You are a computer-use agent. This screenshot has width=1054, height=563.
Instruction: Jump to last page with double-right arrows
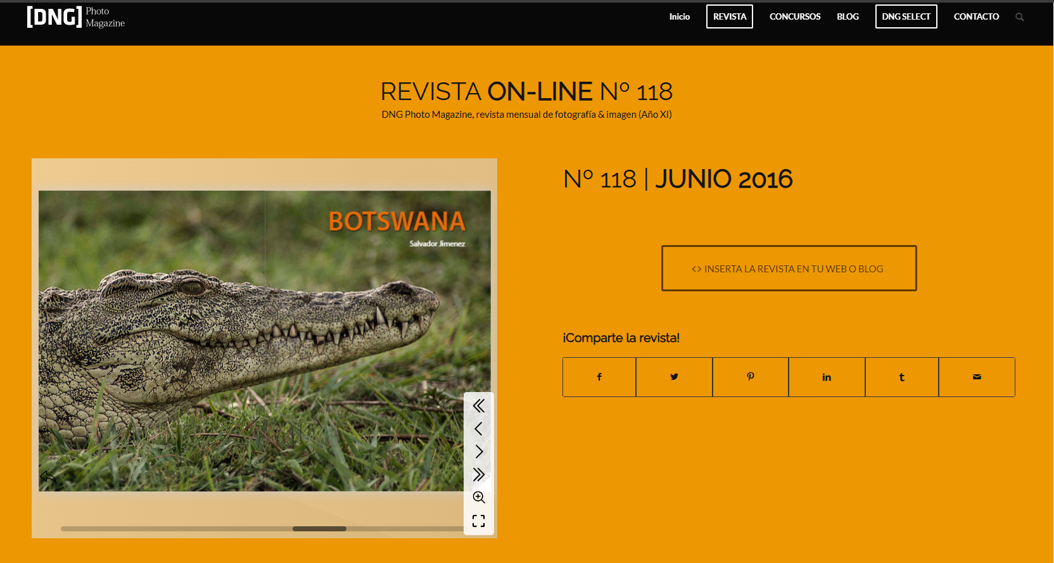coord(479,474)
